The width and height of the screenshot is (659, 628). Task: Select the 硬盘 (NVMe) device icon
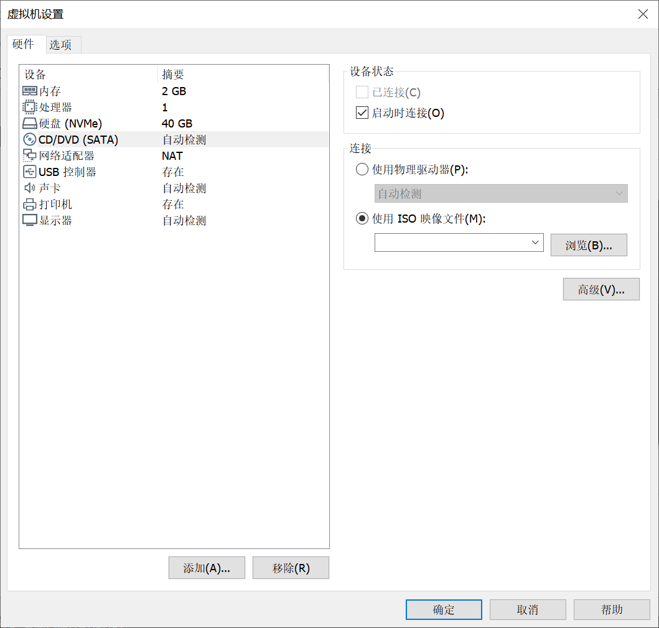(x=29, y=123)
